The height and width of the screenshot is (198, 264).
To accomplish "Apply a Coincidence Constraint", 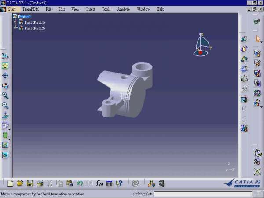I will pos(244,39).
